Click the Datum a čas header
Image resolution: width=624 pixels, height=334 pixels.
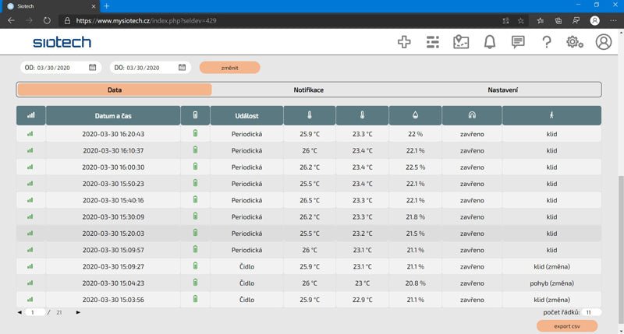[113, 115]
